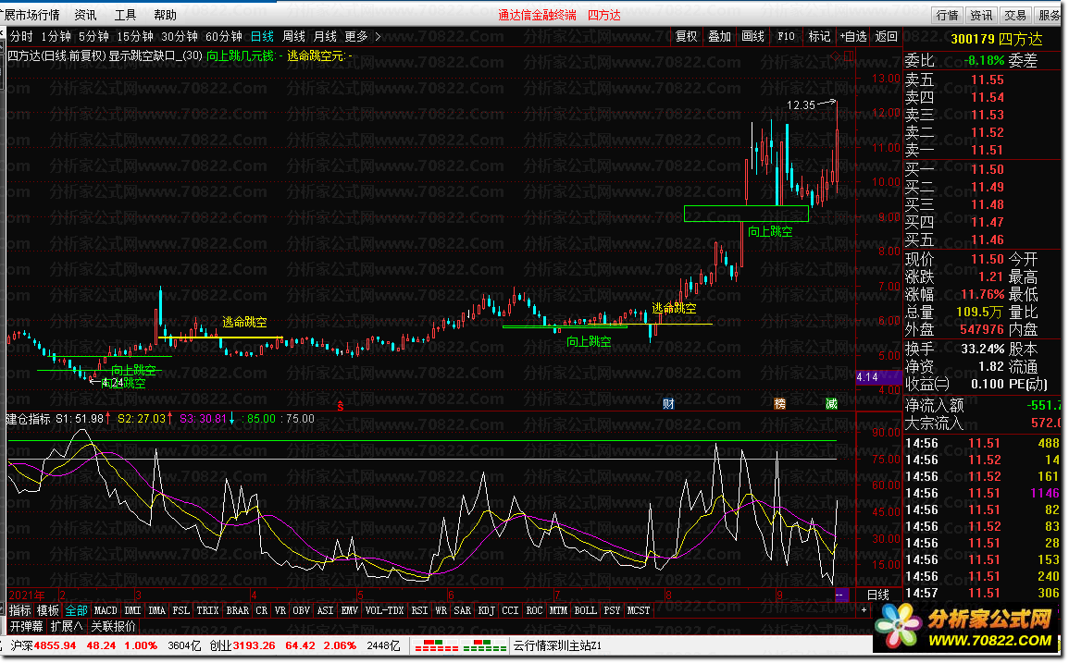Select the FSL indicator tab
1069x663 pixels.
(180, 610)
